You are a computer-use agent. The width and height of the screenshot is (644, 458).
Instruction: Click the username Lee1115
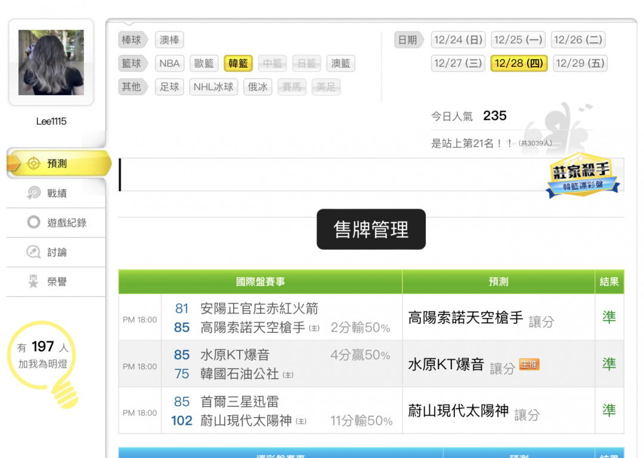click(51, 121)
